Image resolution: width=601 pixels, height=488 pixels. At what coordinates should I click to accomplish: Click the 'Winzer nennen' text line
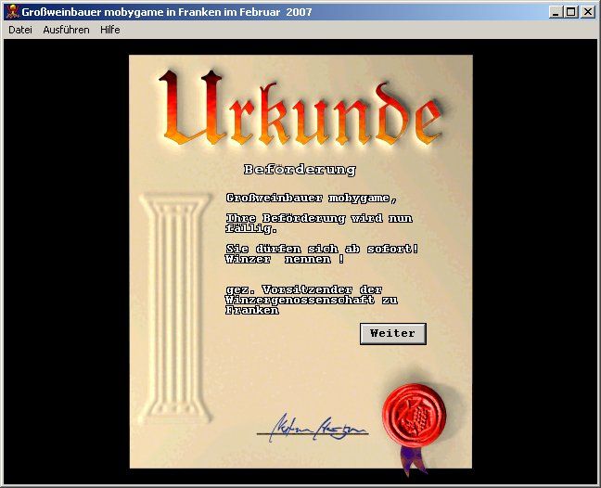[x=278, y=260]
